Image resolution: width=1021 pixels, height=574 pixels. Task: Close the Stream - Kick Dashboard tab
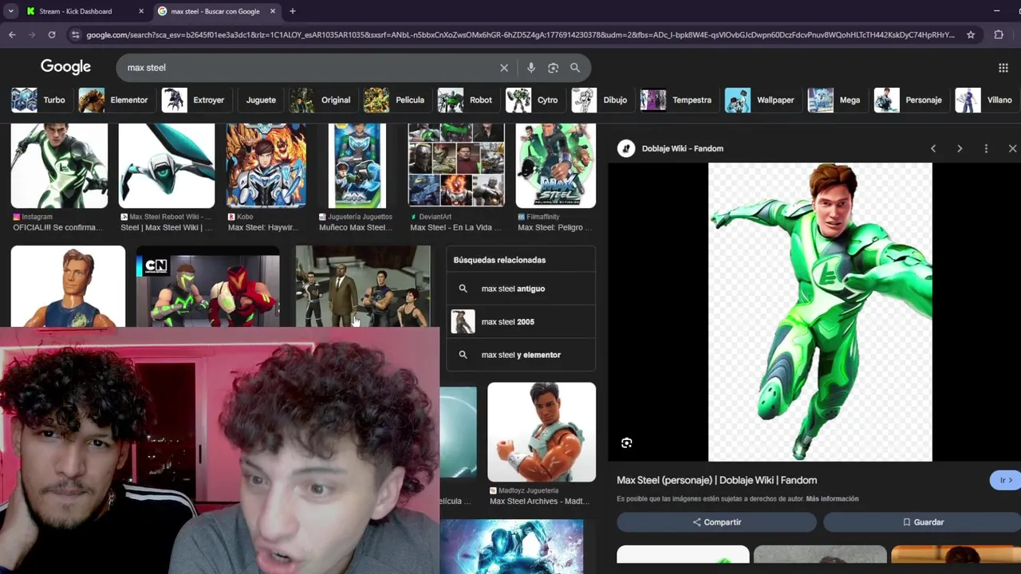141,11
